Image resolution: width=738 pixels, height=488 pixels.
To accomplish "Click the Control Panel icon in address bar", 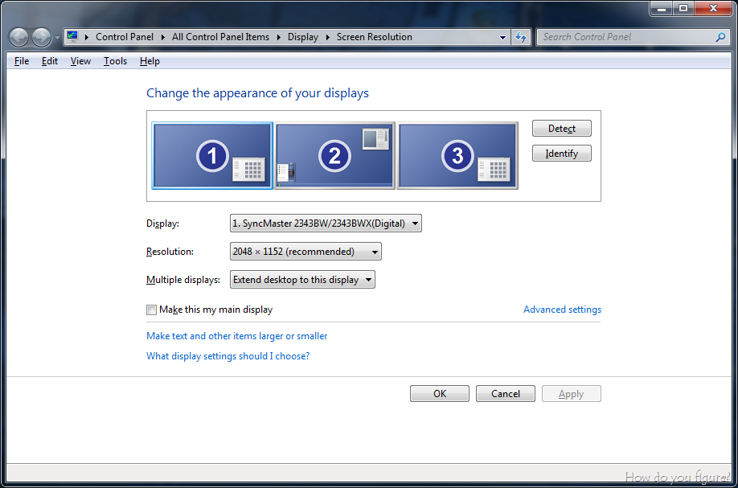I will click(73, 37).
